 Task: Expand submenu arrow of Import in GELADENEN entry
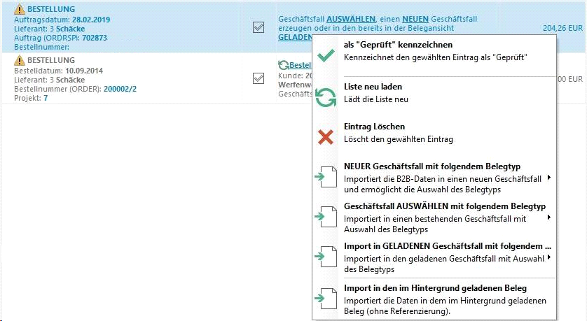pos(548,257)
